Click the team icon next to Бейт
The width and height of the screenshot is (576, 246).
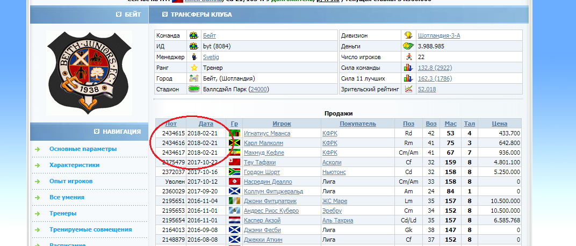pos(193,35)
